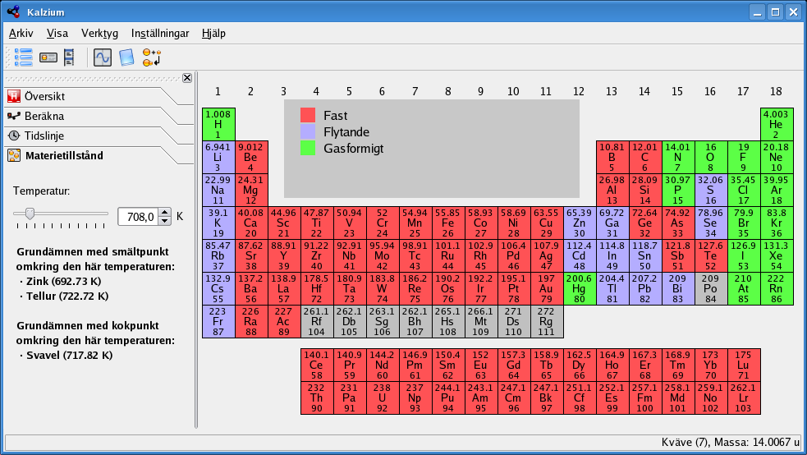Open the plot data graph tool
This screenshot has height=455, width=807.
103,57
